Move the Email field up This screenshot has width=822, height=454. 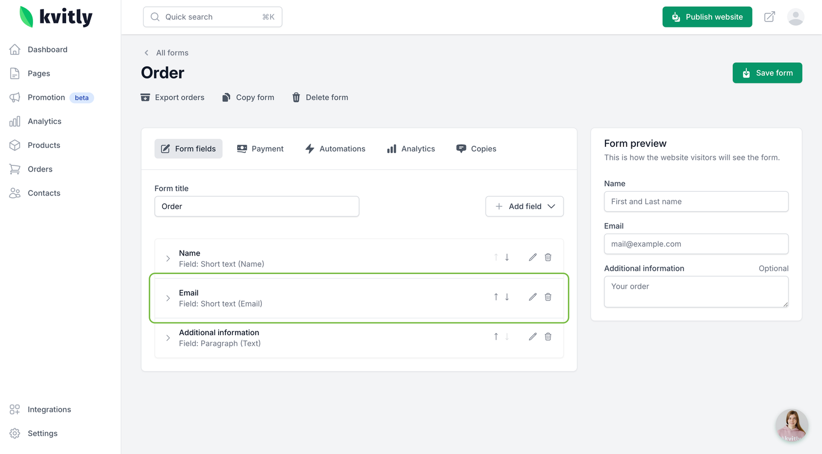496,297
